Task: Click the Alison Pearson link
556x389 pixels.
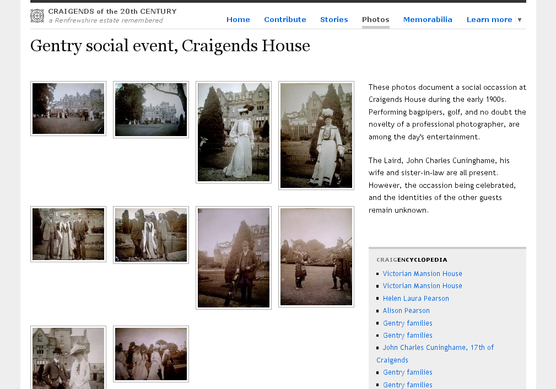Action: 406,311
